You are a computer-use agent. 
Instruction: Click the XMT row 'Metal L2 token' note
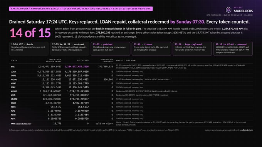pyautogui.click(x=181, y=124)
